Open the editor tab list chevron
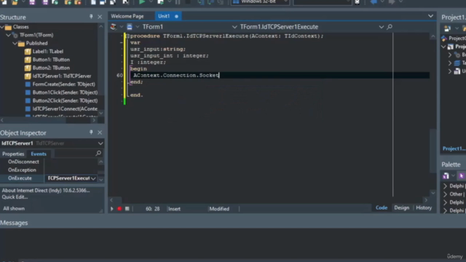The height and width of the screenshot is (262, 466). (x=430, y=16)
